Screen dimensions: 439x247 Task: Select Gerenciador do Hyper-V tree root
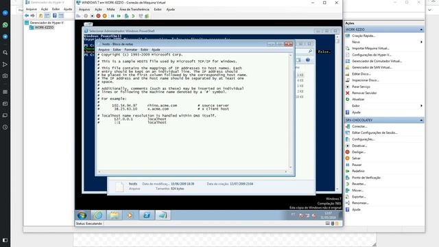44,23
